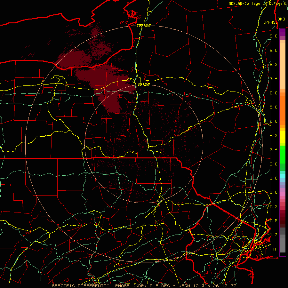Image resolution: width=288 pixels, height=288 pixels.
Task: Click the 0.2 scale value
Action: coord(274,207)
